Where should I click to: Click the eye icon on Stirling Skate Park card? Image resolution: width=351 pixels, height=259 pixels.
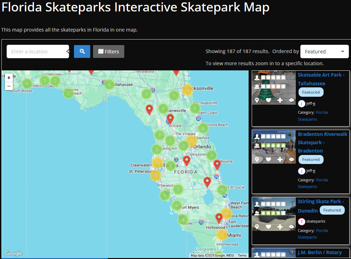pos(291,226)
